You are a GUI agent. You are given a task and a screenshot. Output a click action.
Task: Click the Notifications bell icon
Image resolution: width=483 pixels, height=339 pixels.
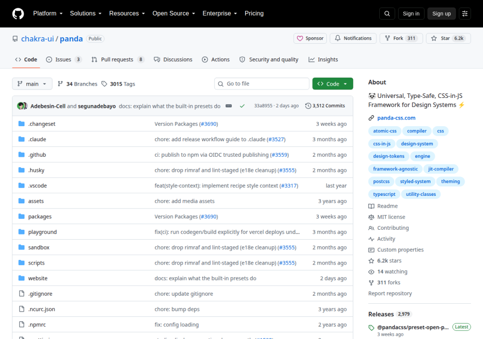pos(338,38)
